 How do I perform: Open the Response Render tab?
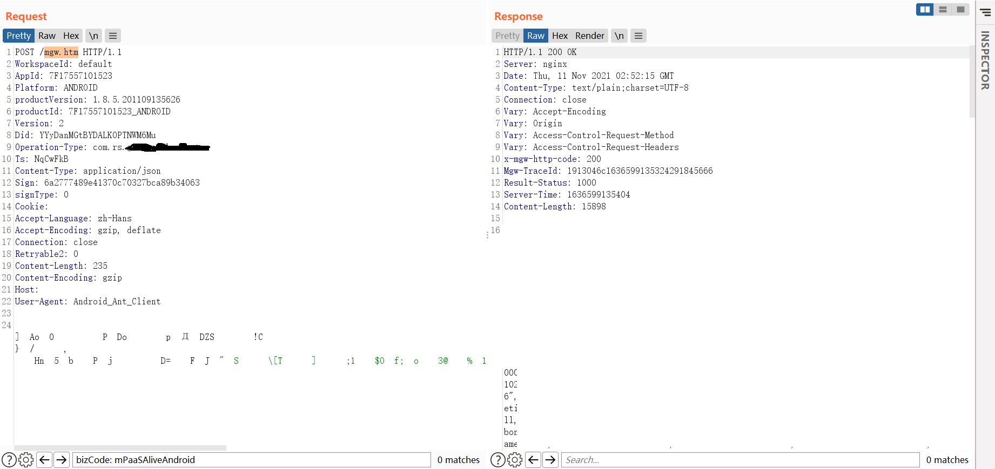590,36
